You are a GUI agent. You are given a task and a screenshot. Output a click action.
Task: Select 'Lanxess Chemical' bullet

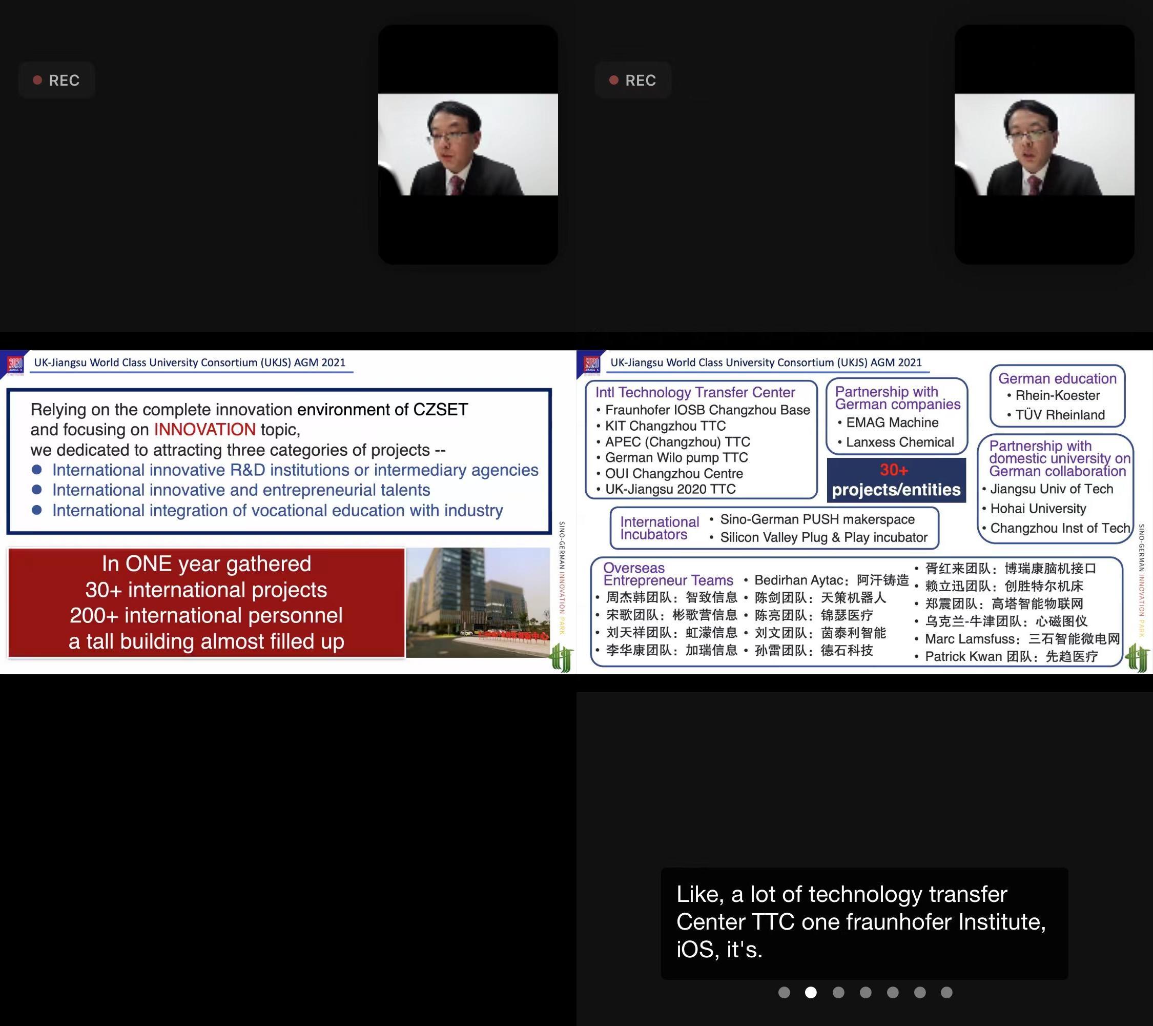click(x=900, y=442)
